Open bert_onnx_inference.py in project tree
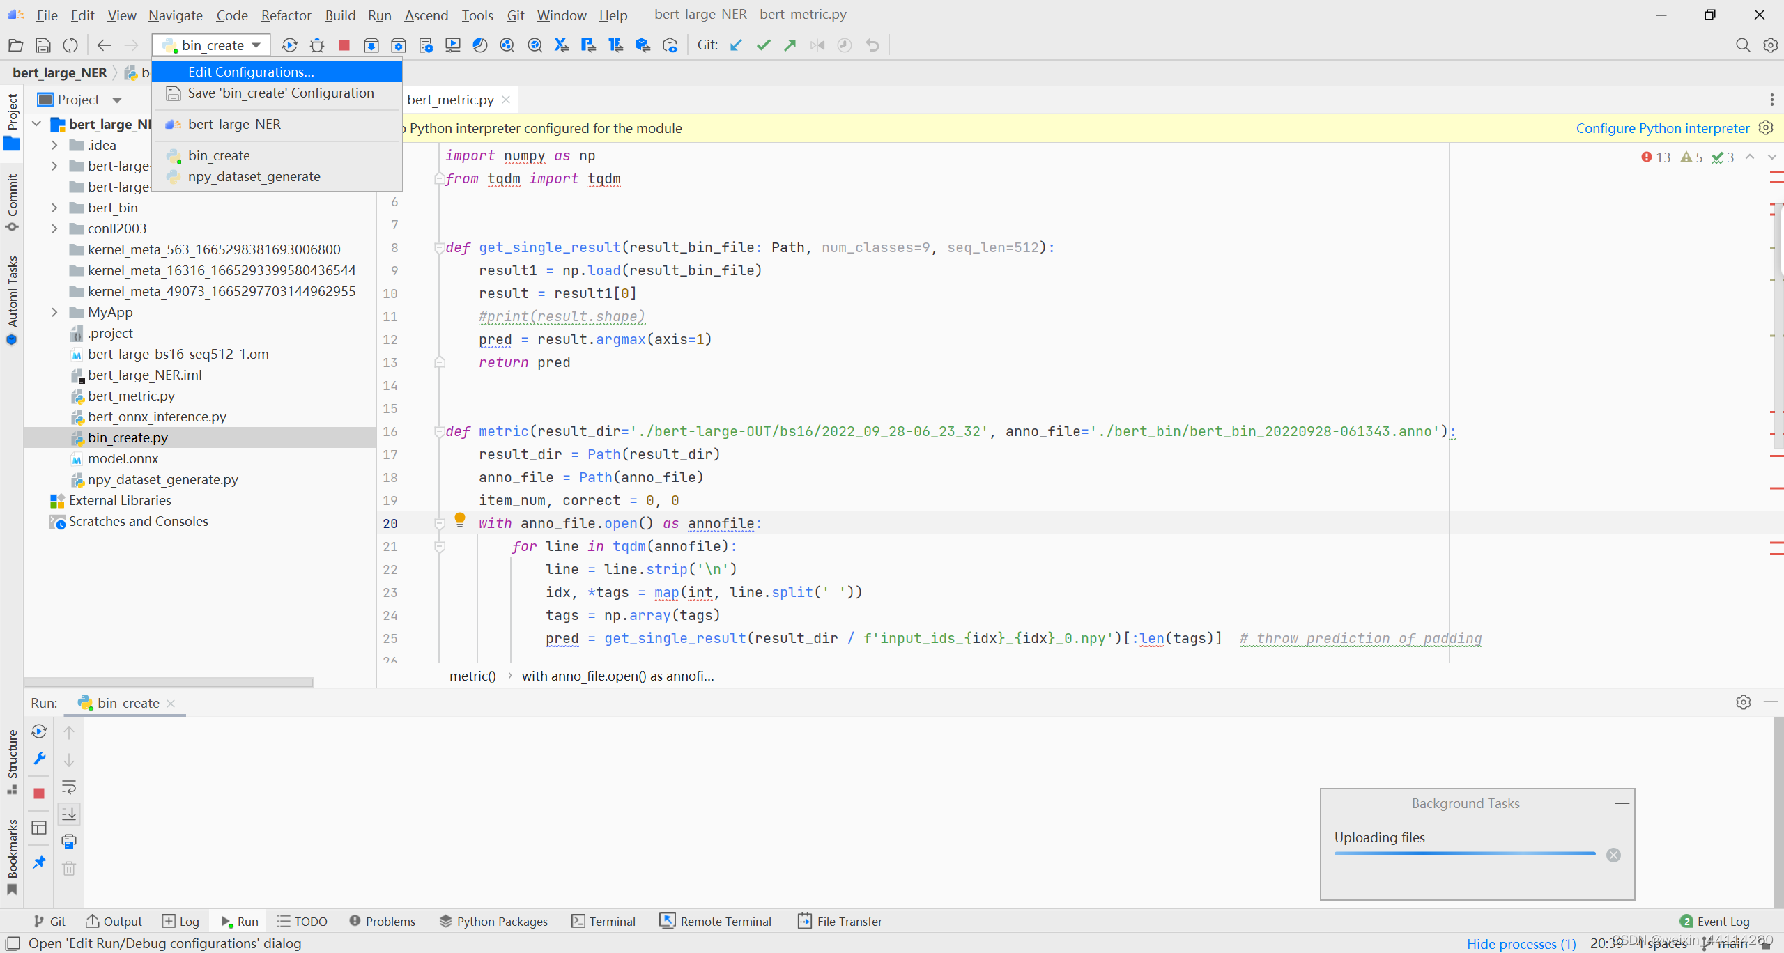Viewport: 1784px width, 953px height. click(157, 417)
